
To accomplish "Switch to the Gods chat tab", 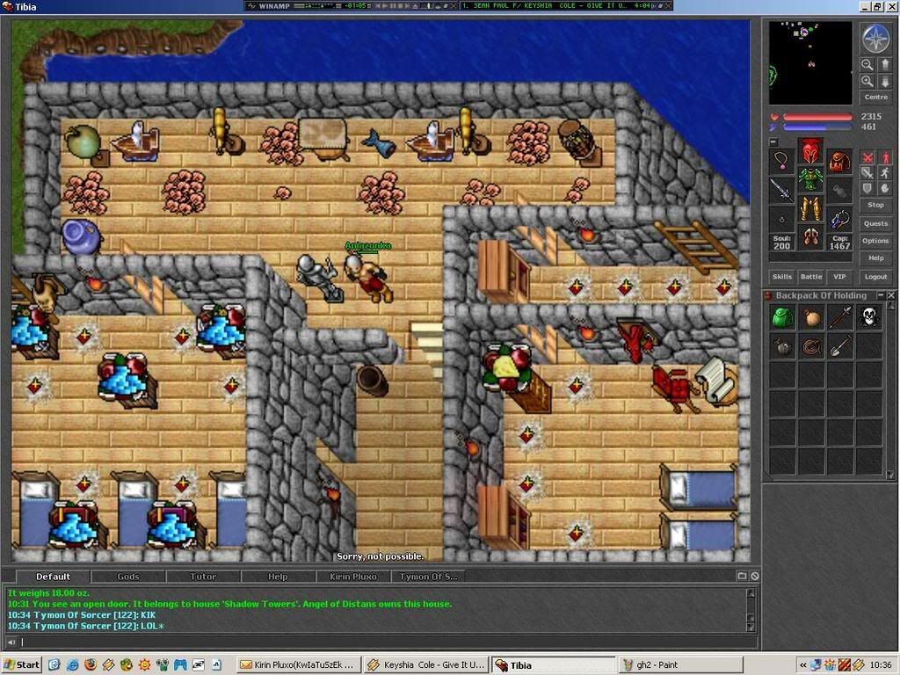I will pyautogui.click(x=128, y=577).
